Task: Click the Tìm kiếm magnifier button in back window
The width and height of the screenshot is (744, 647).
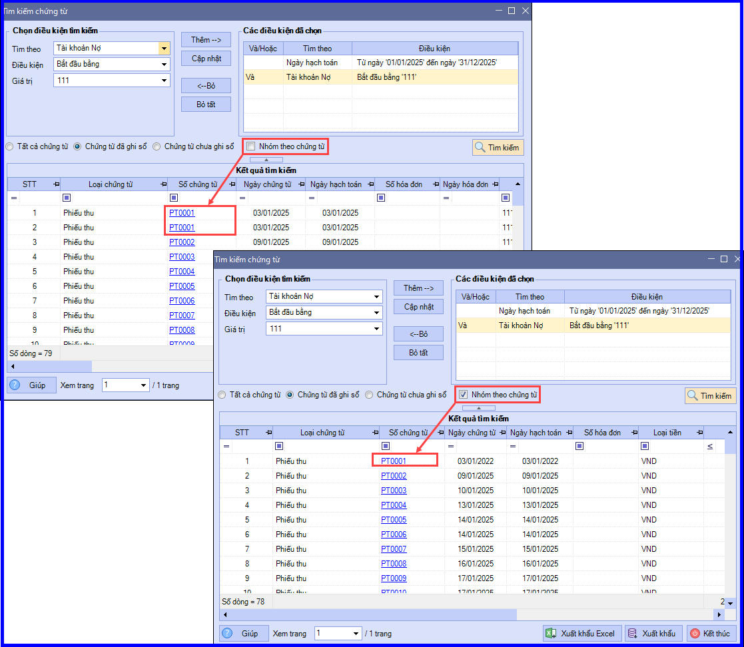Action: pyautogui.click(x=498, y=148)
